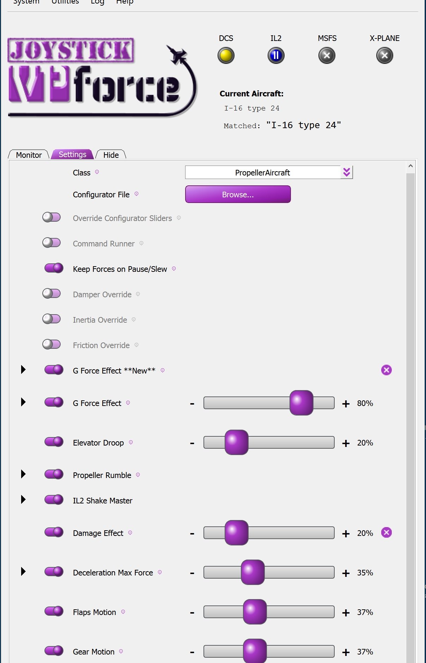Expand Propeller Rumble settings
Screen dimensions: 426x663
coord(23,474)
